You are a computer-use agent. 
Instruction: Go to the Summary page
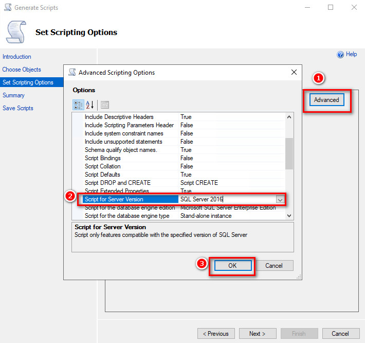pyautogui.click(x=13, y=95)
